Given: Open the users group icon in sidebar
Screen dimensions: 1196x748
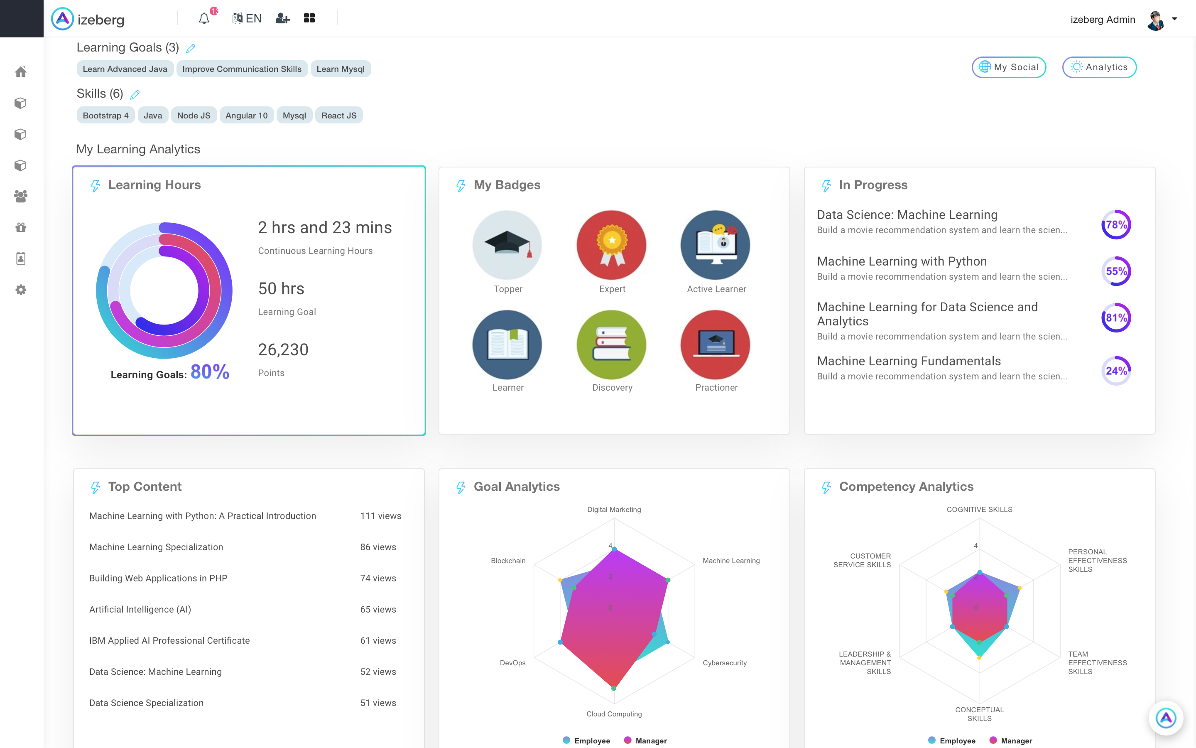Looking at the screenshot, I should coord(21,197).
